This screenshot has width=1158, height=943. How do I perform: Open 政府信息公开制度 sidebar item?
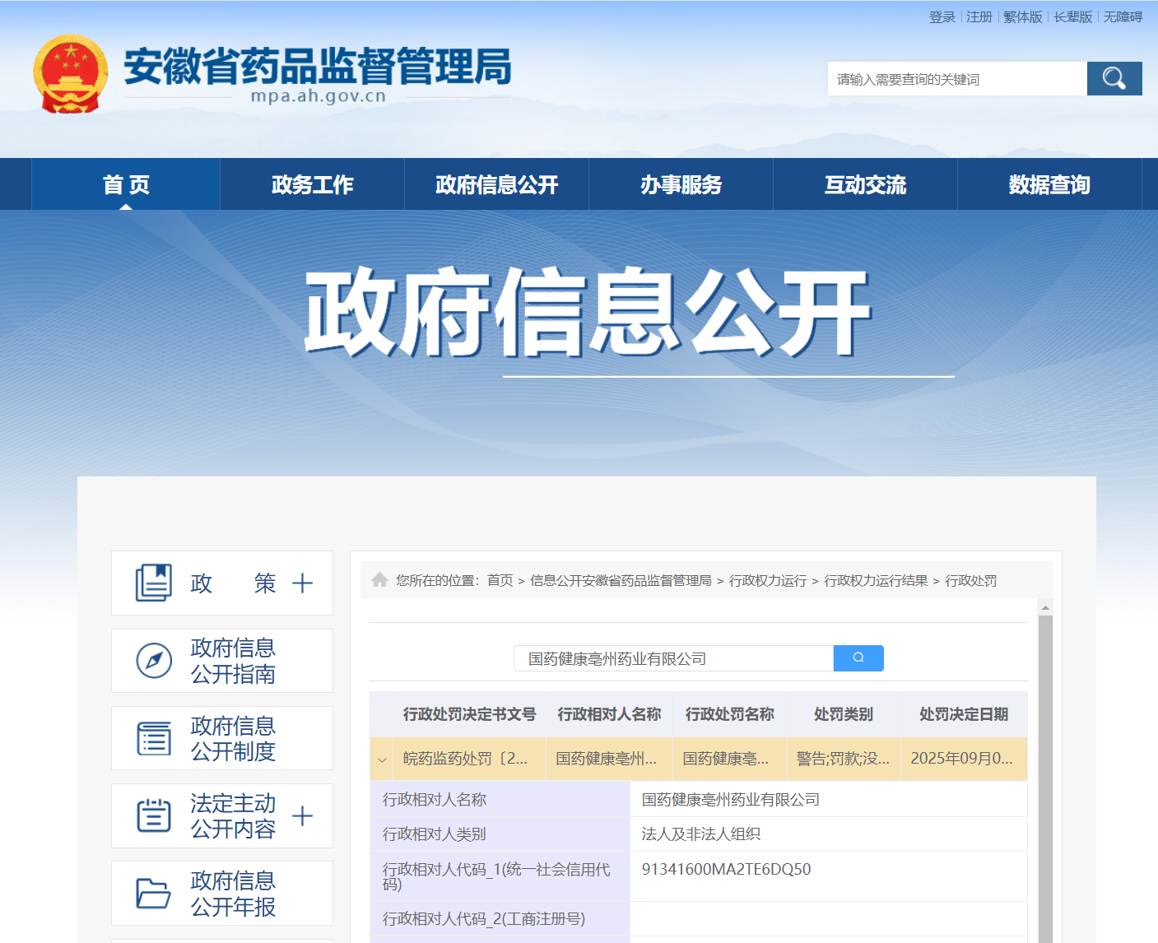tap(222, 738)
